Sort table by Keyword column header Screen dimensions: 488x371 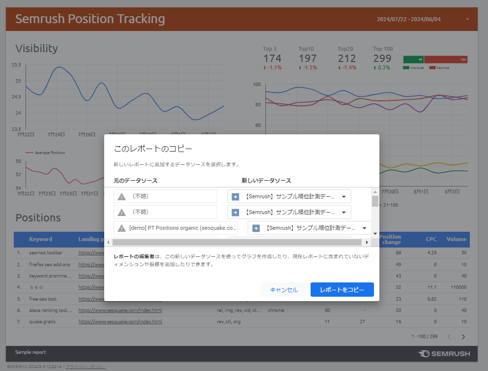click(x=40, y=239)
